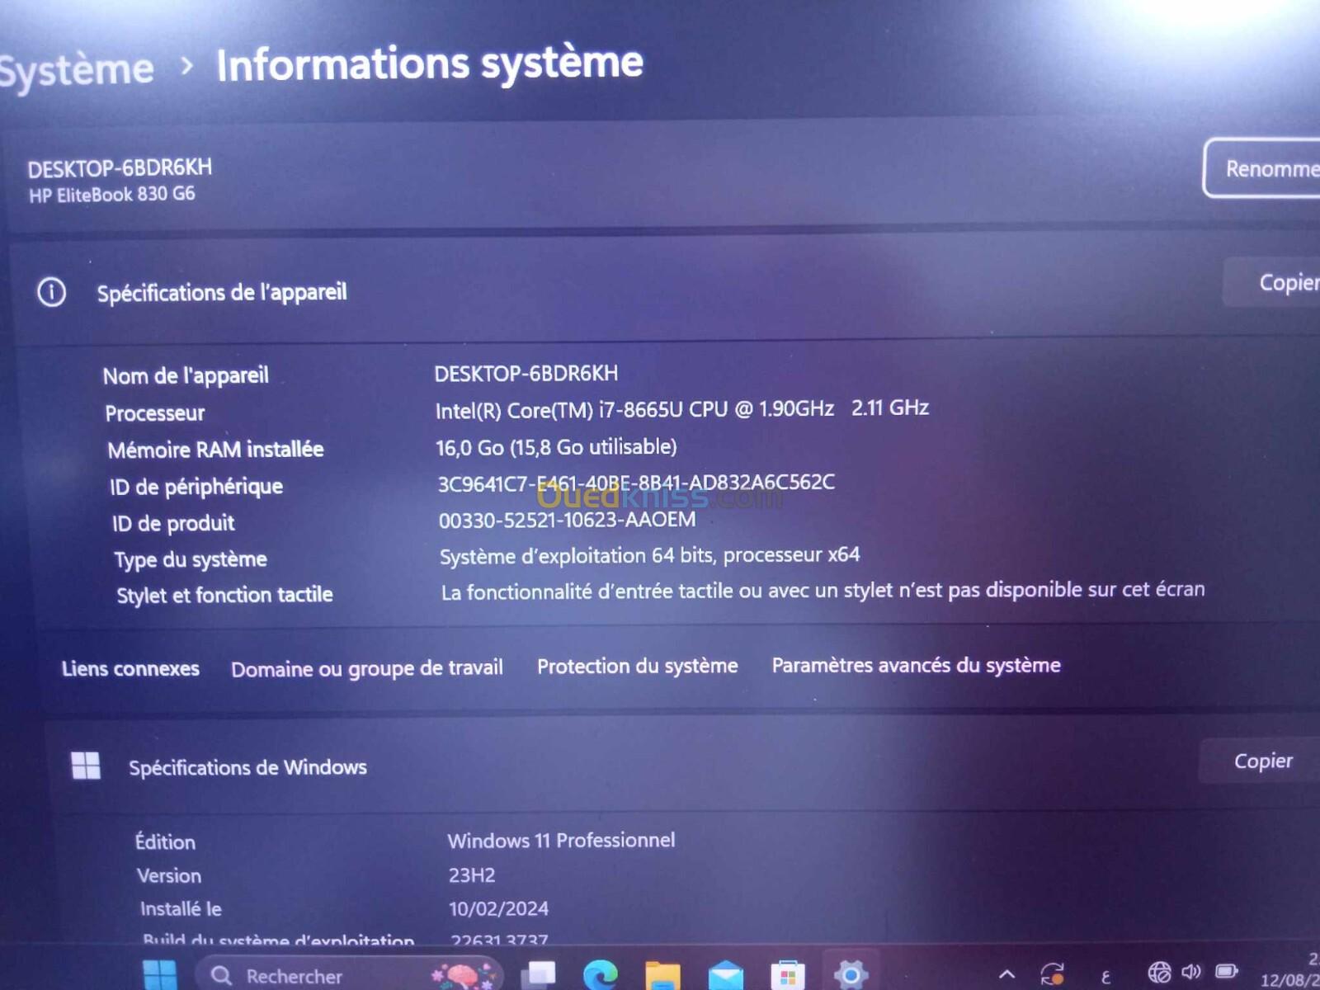The height and width of the screenshot is (990, 1320).
Task: Click the battery status tray icon
Action: coord(1227,971)
